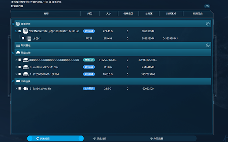Check the DDDDDDDD disk checkbox

20,60
